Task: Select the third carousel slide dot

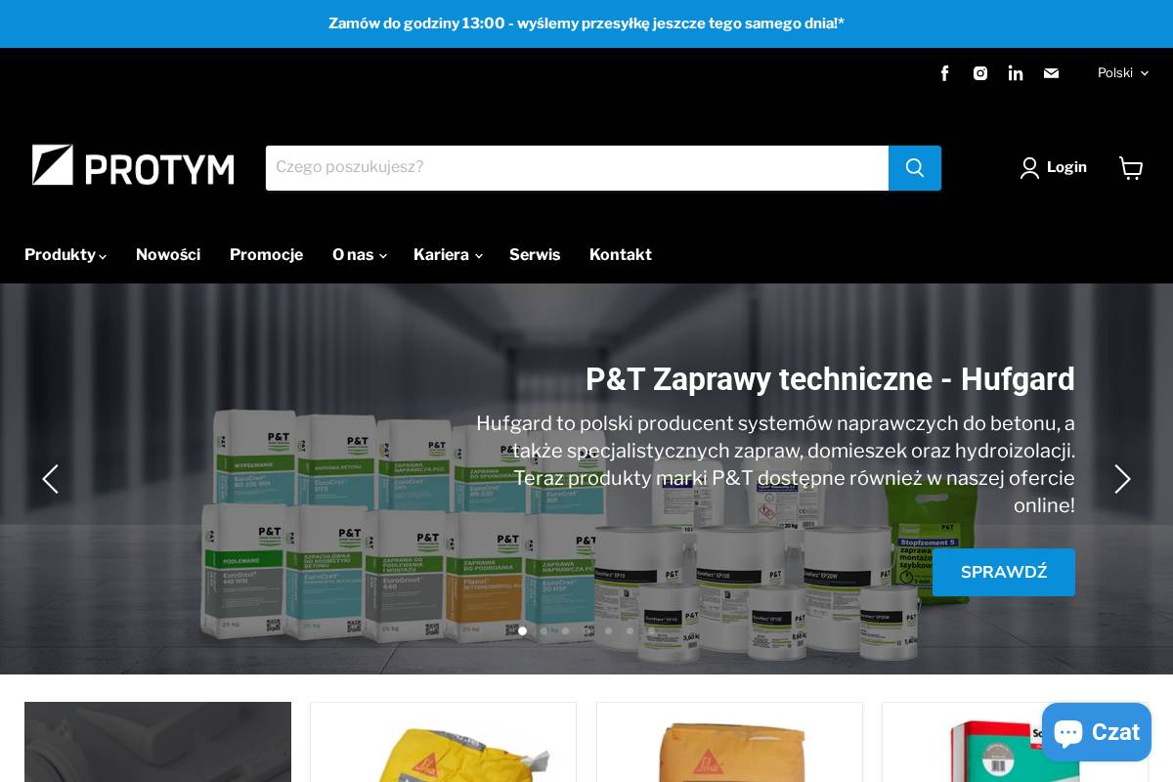Action: (x=565, y=630)
